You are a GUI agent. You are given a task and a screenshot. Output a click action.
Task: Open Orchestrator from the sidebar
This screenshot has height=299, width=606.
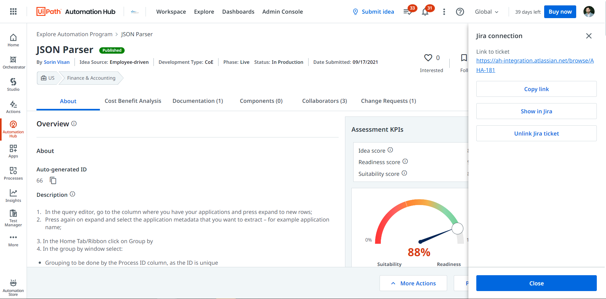tap(13, 63)
